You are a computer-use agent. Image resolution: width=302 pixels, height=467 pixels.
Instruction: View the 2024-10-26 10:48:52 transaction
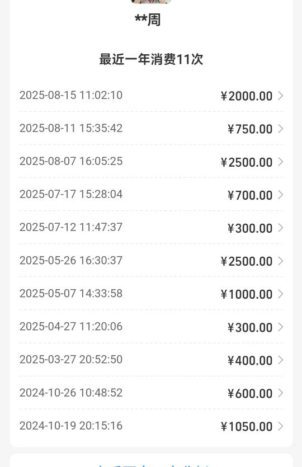tap(151, 393)
